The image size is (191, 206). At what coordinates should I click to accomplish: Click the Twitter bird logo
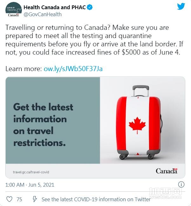point(181,7)
